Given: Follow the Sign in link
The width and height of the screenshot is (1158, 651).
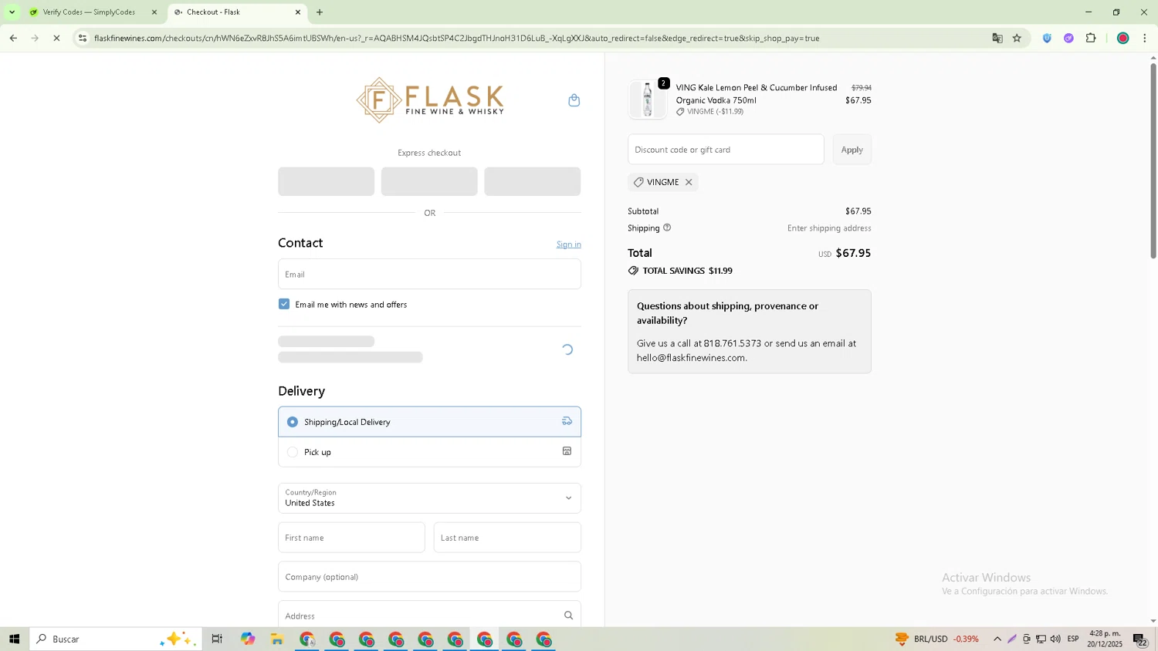Looking at the screenshot, I should pyautogui.click(x=568, y=245).
